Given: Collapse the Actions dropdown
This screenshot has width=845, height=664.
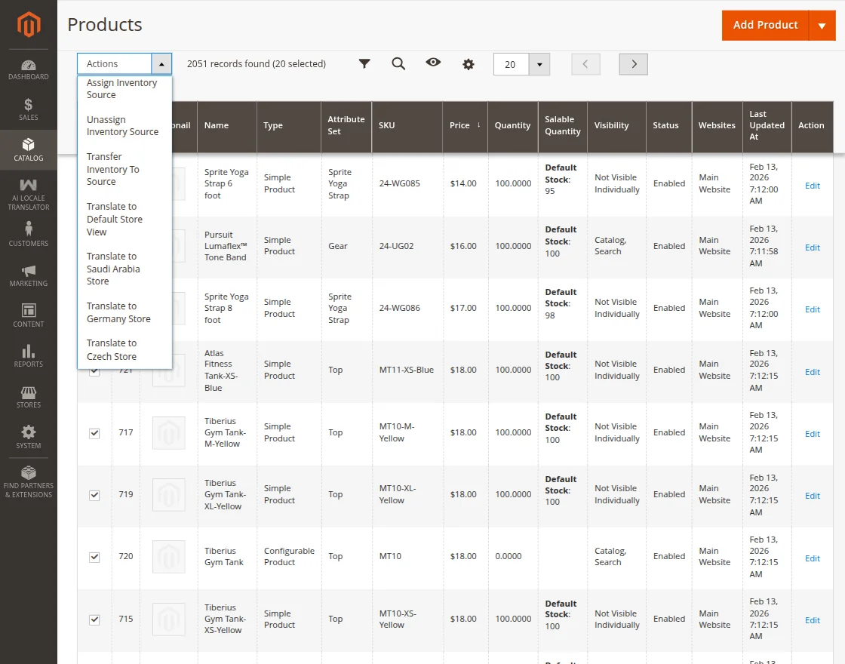Looking at the screenshot, I should (161, 64).
